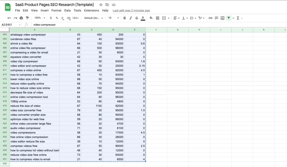Format as percent icon
The height and width of the screenshot is (167, 287).
(57, 18)
